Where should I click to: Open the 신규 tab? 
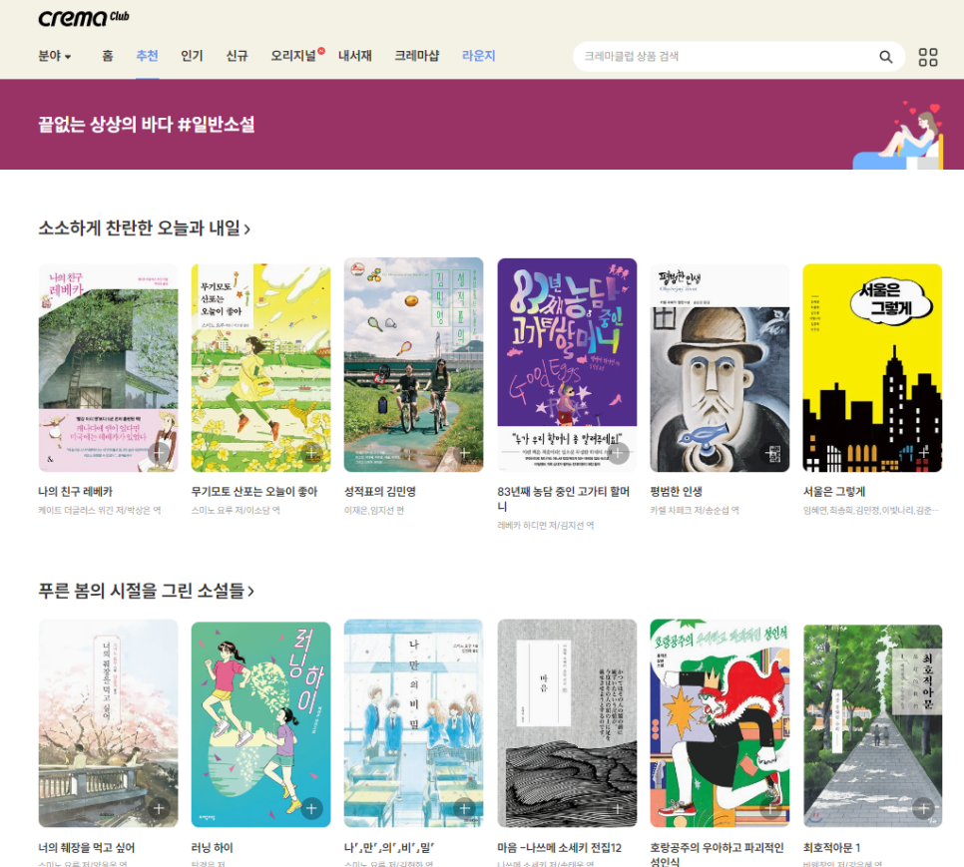(237, 56)
